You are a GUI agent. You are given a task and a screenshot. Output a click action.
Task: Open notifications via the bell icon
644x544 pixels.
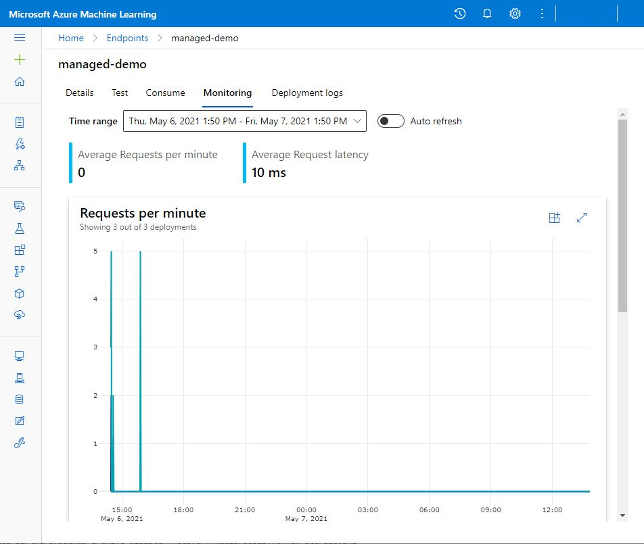(x=487, y=14)
